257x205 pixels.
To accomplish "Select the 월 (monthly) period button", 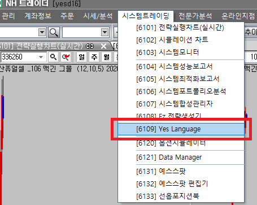I will tap(107, 57).
